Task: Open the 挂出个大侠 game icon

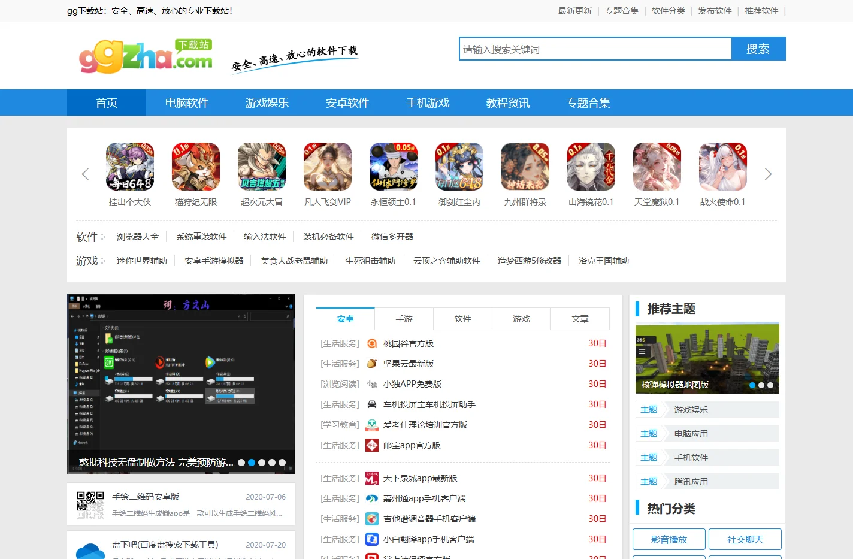Action: [x=130, y=167]
